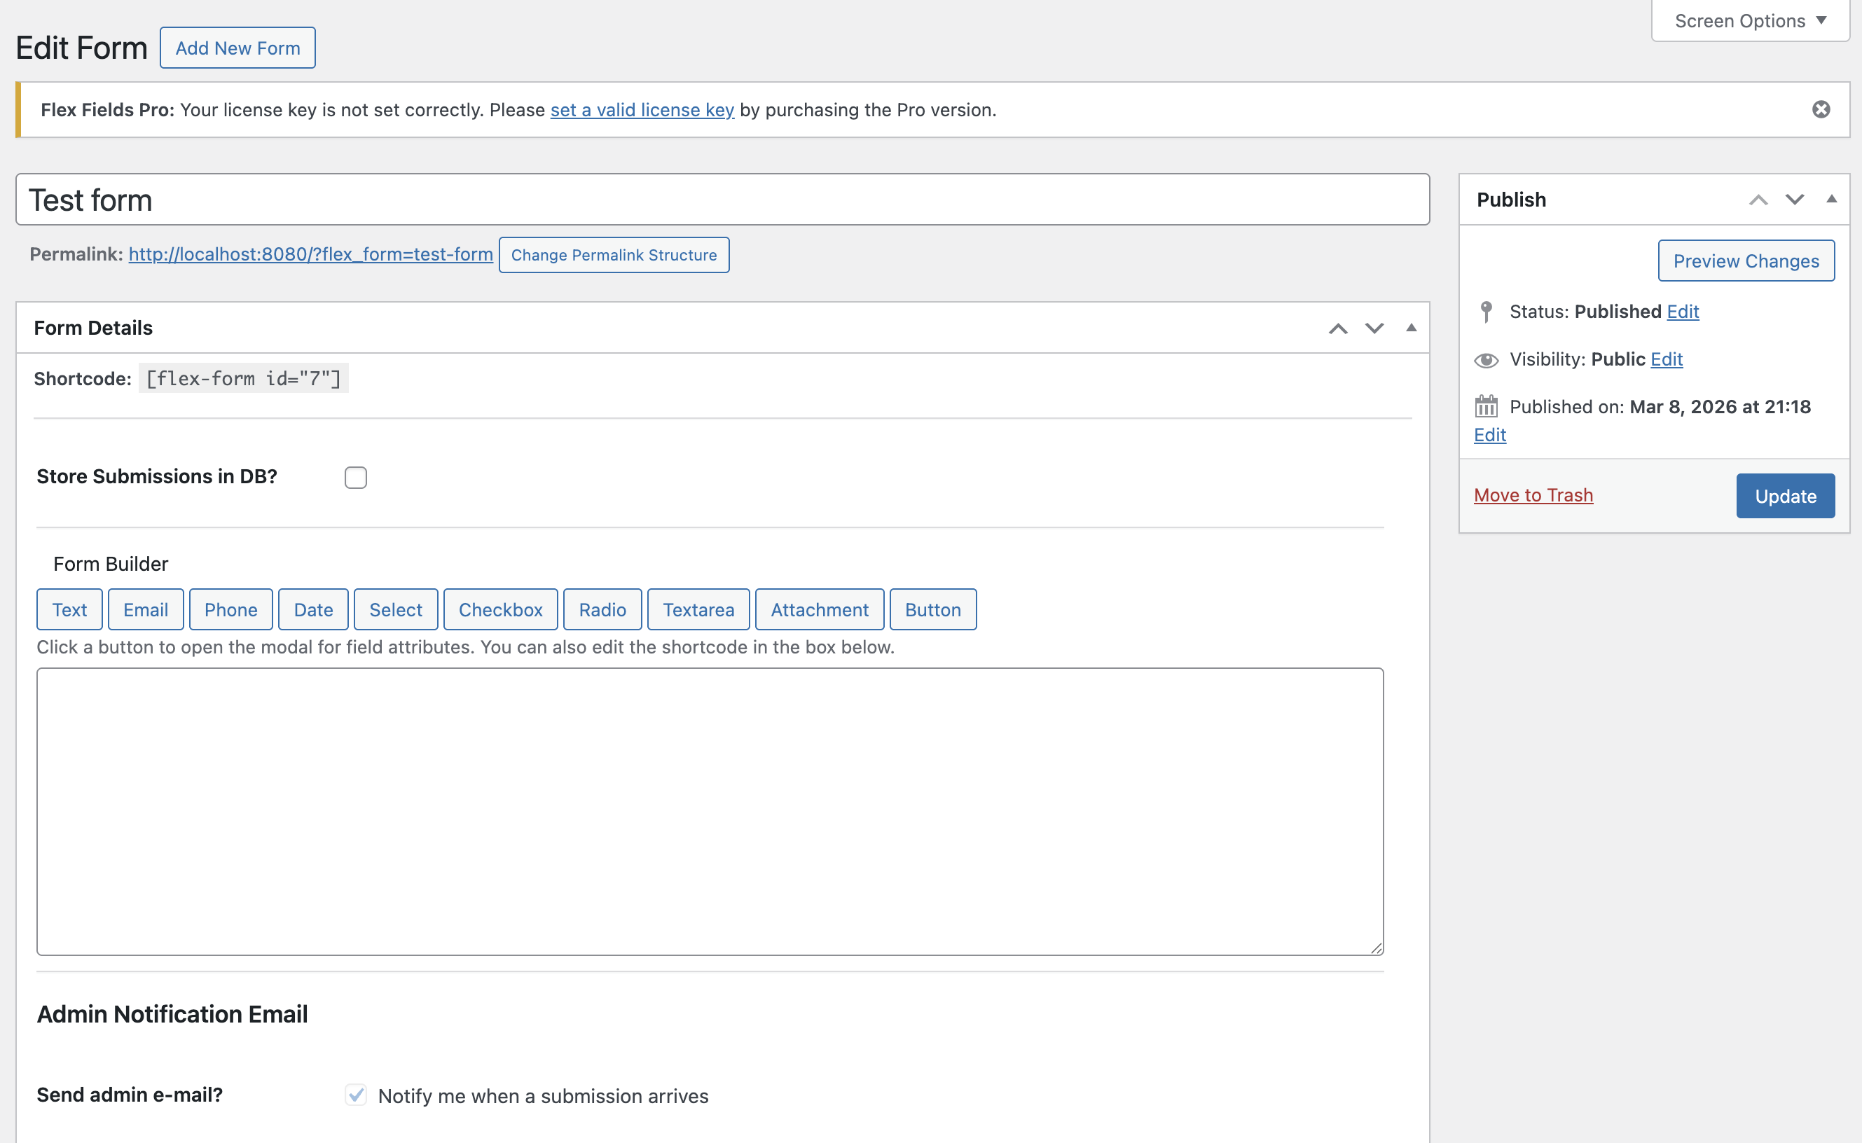Screen dimensions: 1862x1143
Task: Click inside the Form Builder shortcode textarea
Action: click(x=709, y=809)
